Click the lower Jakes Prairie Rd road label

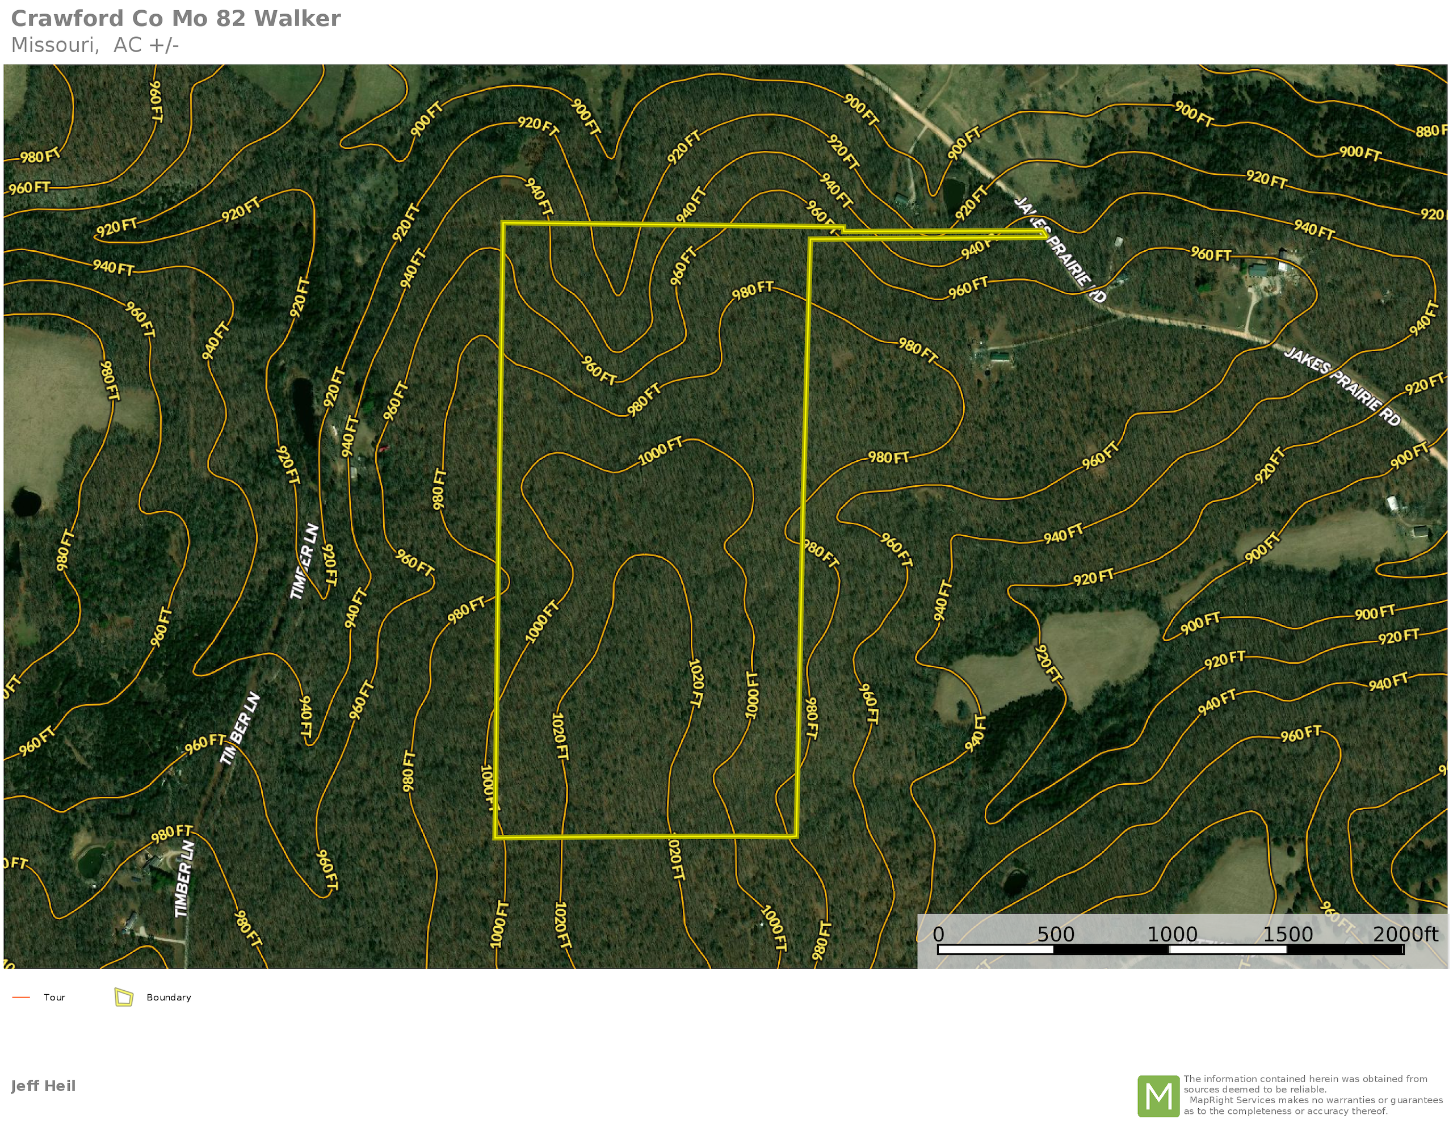(1342, 386)
